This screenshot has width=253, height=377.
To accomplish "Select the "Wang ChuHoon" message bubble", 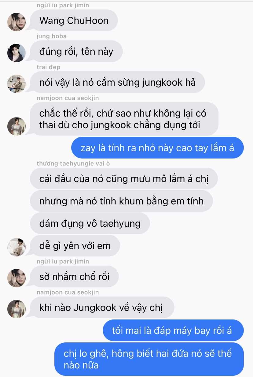I will click(x=74, y=21).
